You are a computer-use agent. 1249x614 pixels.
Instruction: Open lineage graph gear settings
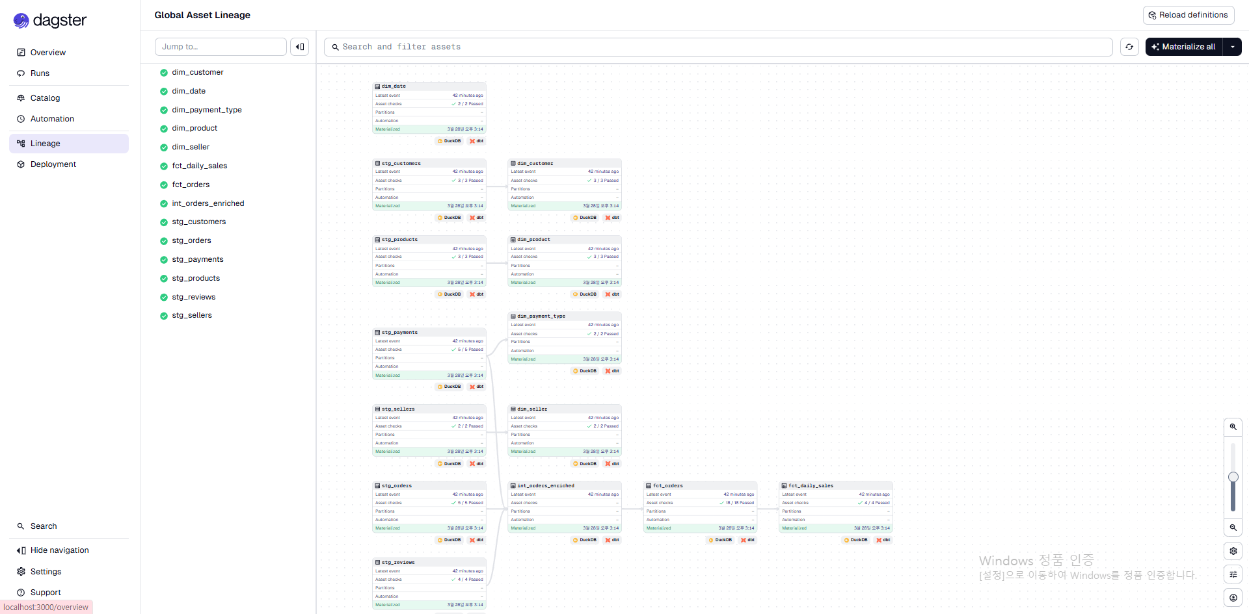coord(1233,551)
